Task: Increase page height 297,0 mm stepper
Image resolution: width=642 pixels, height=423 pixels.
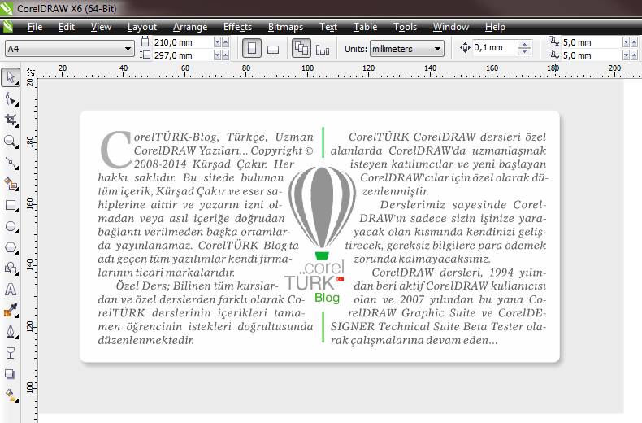Action: (x=226, y=55)
